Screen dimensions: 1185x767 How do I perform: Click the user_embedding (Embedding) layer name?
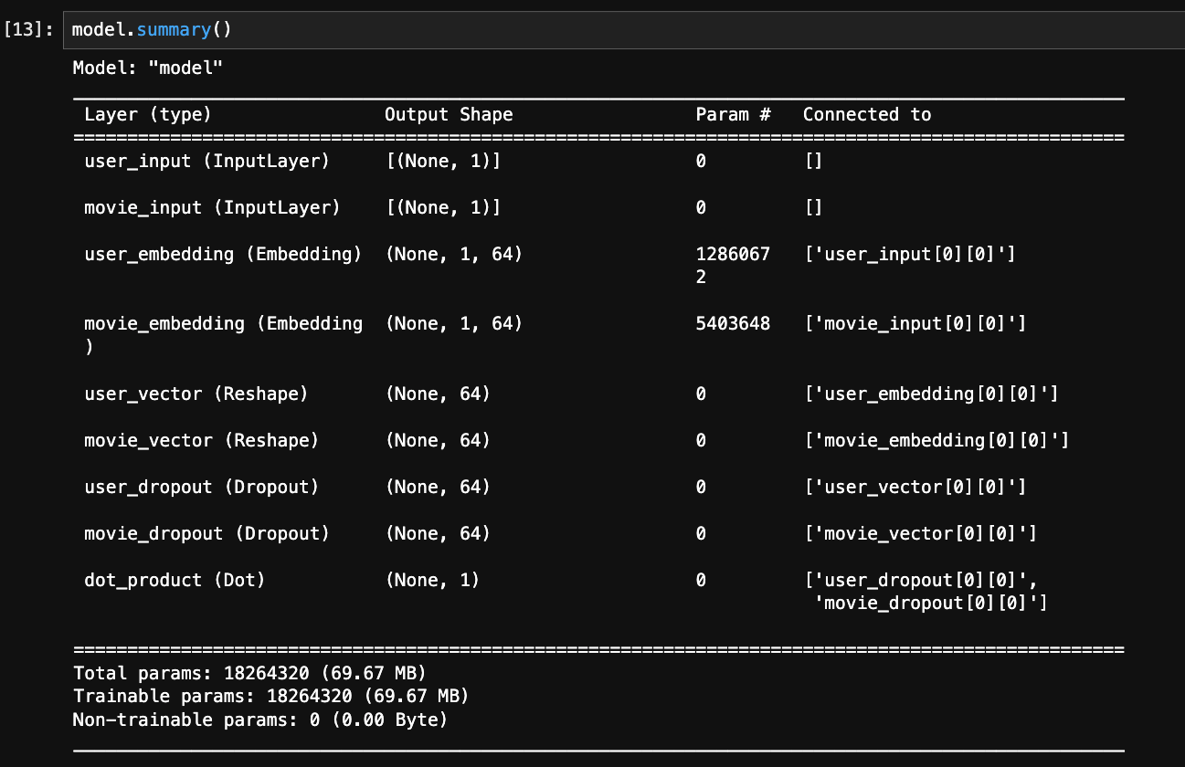(x=223, y=255)
